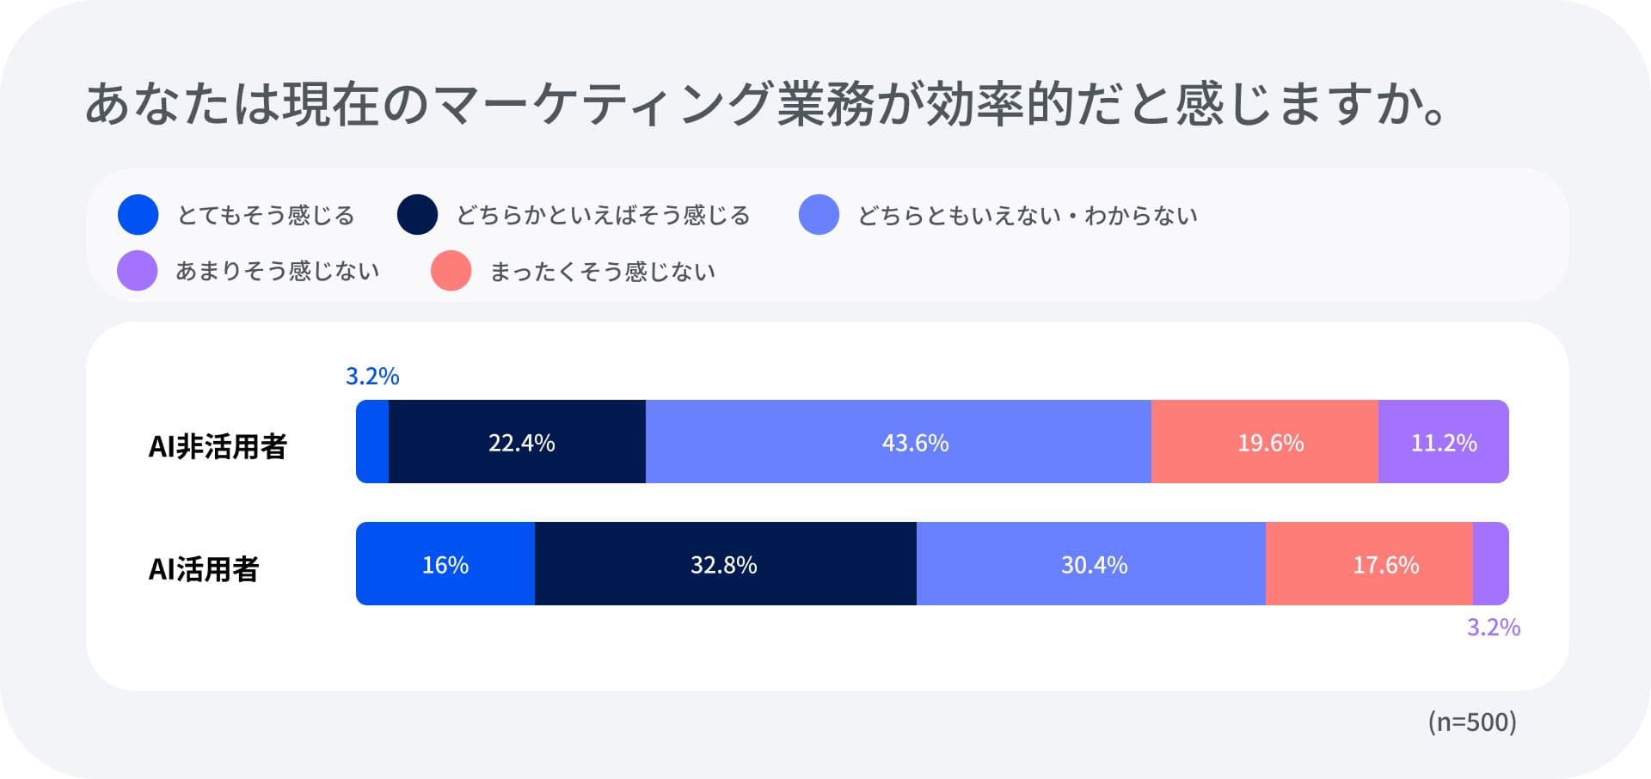
Task: Click the 11.2% purple segment for AI非活用者
Action: (1443, 442)
